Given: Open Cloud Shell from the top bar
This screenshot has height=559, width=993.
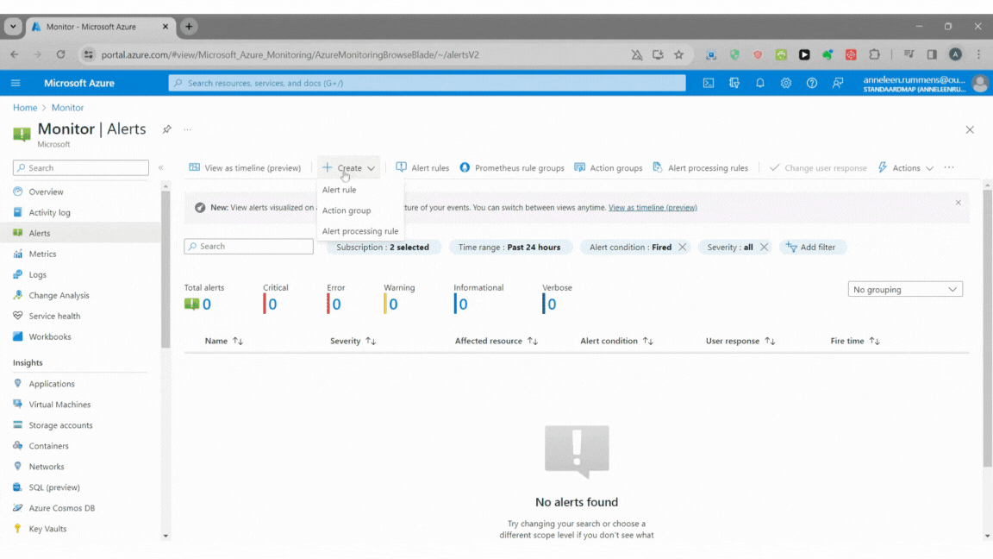Looking at the screenshot, I should 709,83.
